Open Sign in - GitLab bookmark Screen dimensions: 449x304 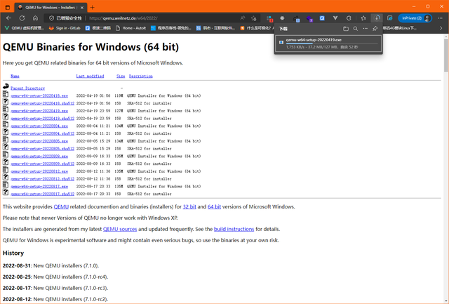65,28
